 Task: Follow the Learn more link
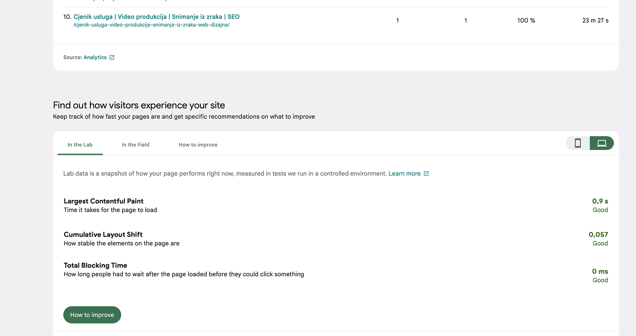[404, 174]
